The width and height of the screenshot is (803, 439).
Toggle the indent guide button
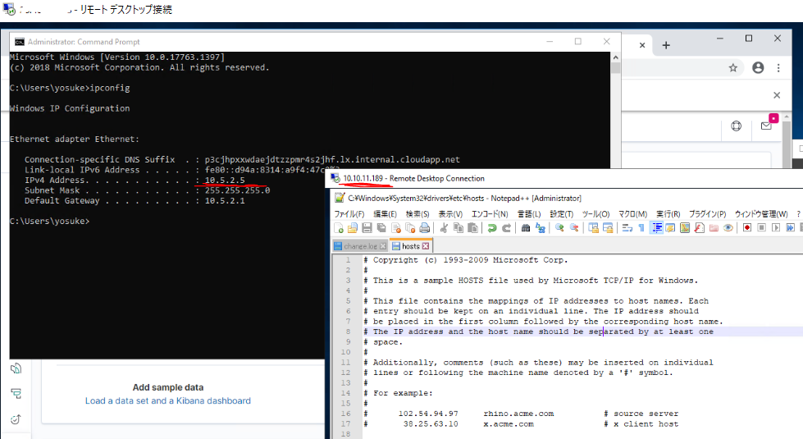coord(656,228)
